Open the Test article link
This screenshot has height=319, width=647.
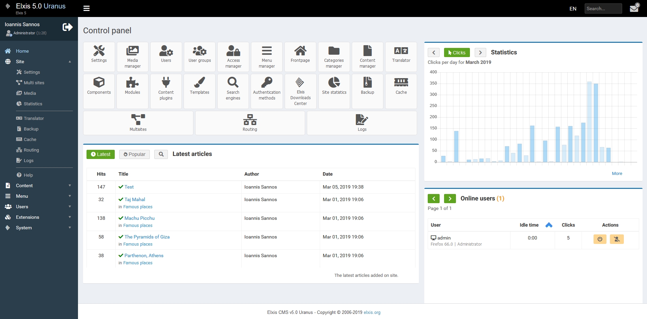(x=129, y=187)
